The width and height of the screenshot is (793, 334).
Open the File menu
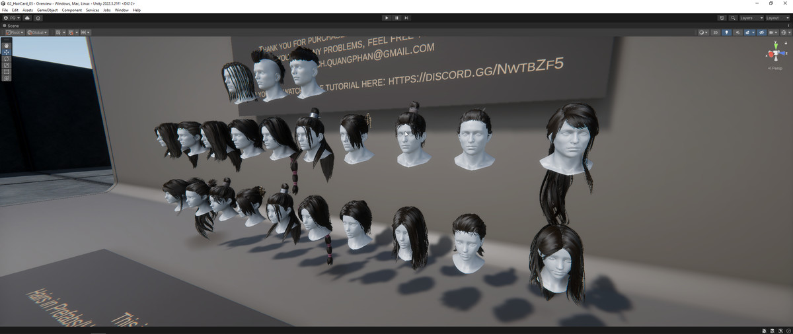(5, 11)
